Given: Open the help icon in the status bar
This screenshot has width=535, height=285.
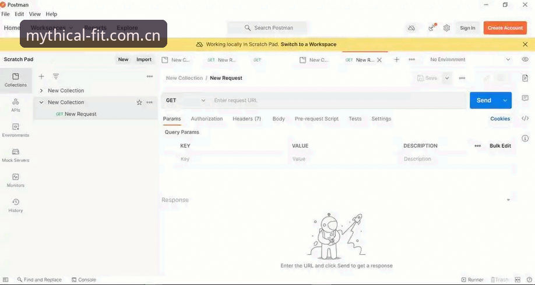Looking at the screenshot, I should (x=529, y=280).
